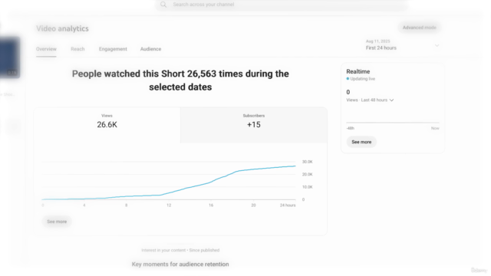This screenshot has height=276, width=491.
Task: Open the Engagement tab
Action: (113, 49)
